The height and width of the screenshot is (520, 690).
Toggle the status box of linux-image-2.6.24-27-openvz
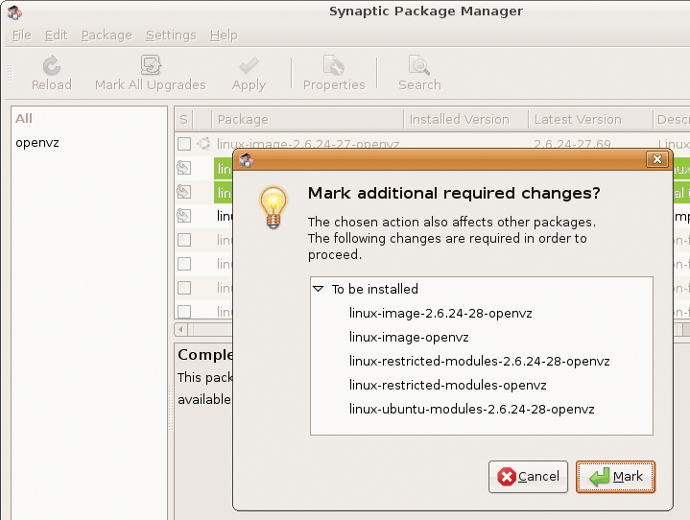tap(184, 144)
